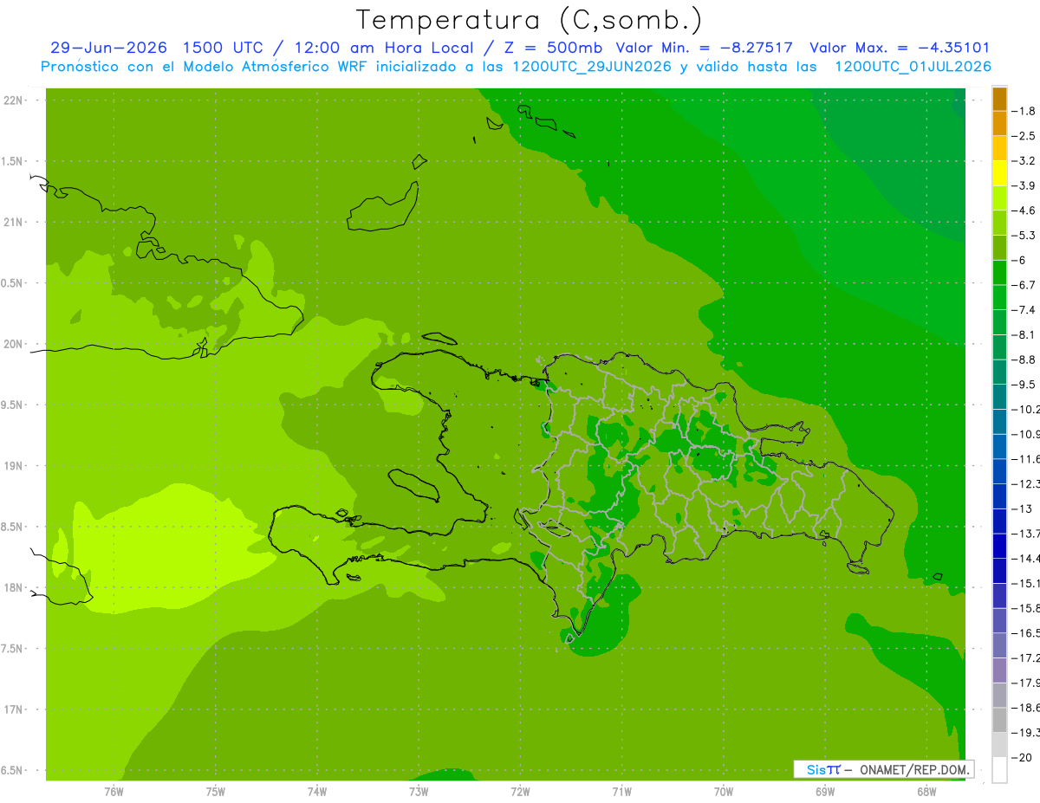The image size is (1040, 803).
Task: Click the gray swatch between -18.6 and -19.3
Action: point(999,720)
